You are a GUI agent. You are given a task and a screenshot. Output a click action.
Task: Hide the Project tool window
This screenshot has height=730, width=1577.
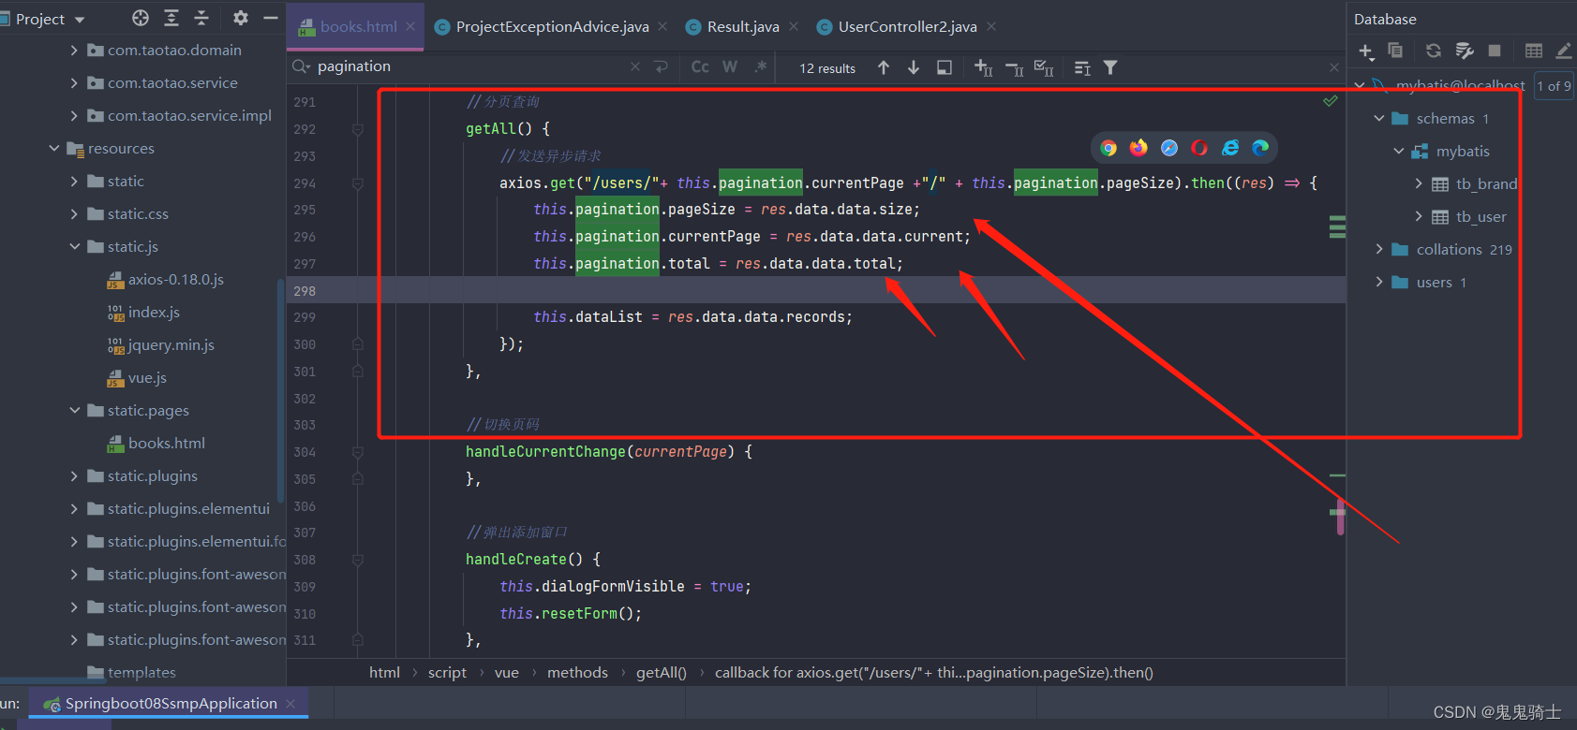pos(271,18)
